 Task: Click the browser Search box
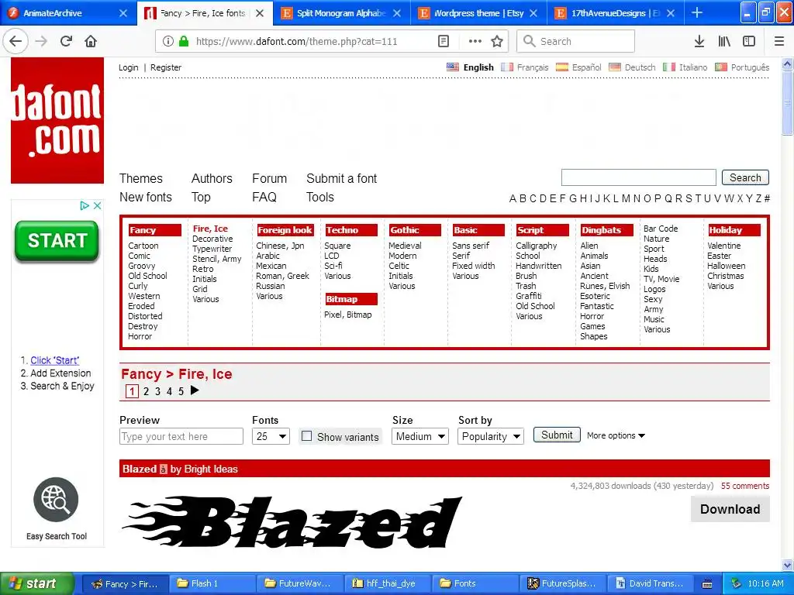point(576,42)
